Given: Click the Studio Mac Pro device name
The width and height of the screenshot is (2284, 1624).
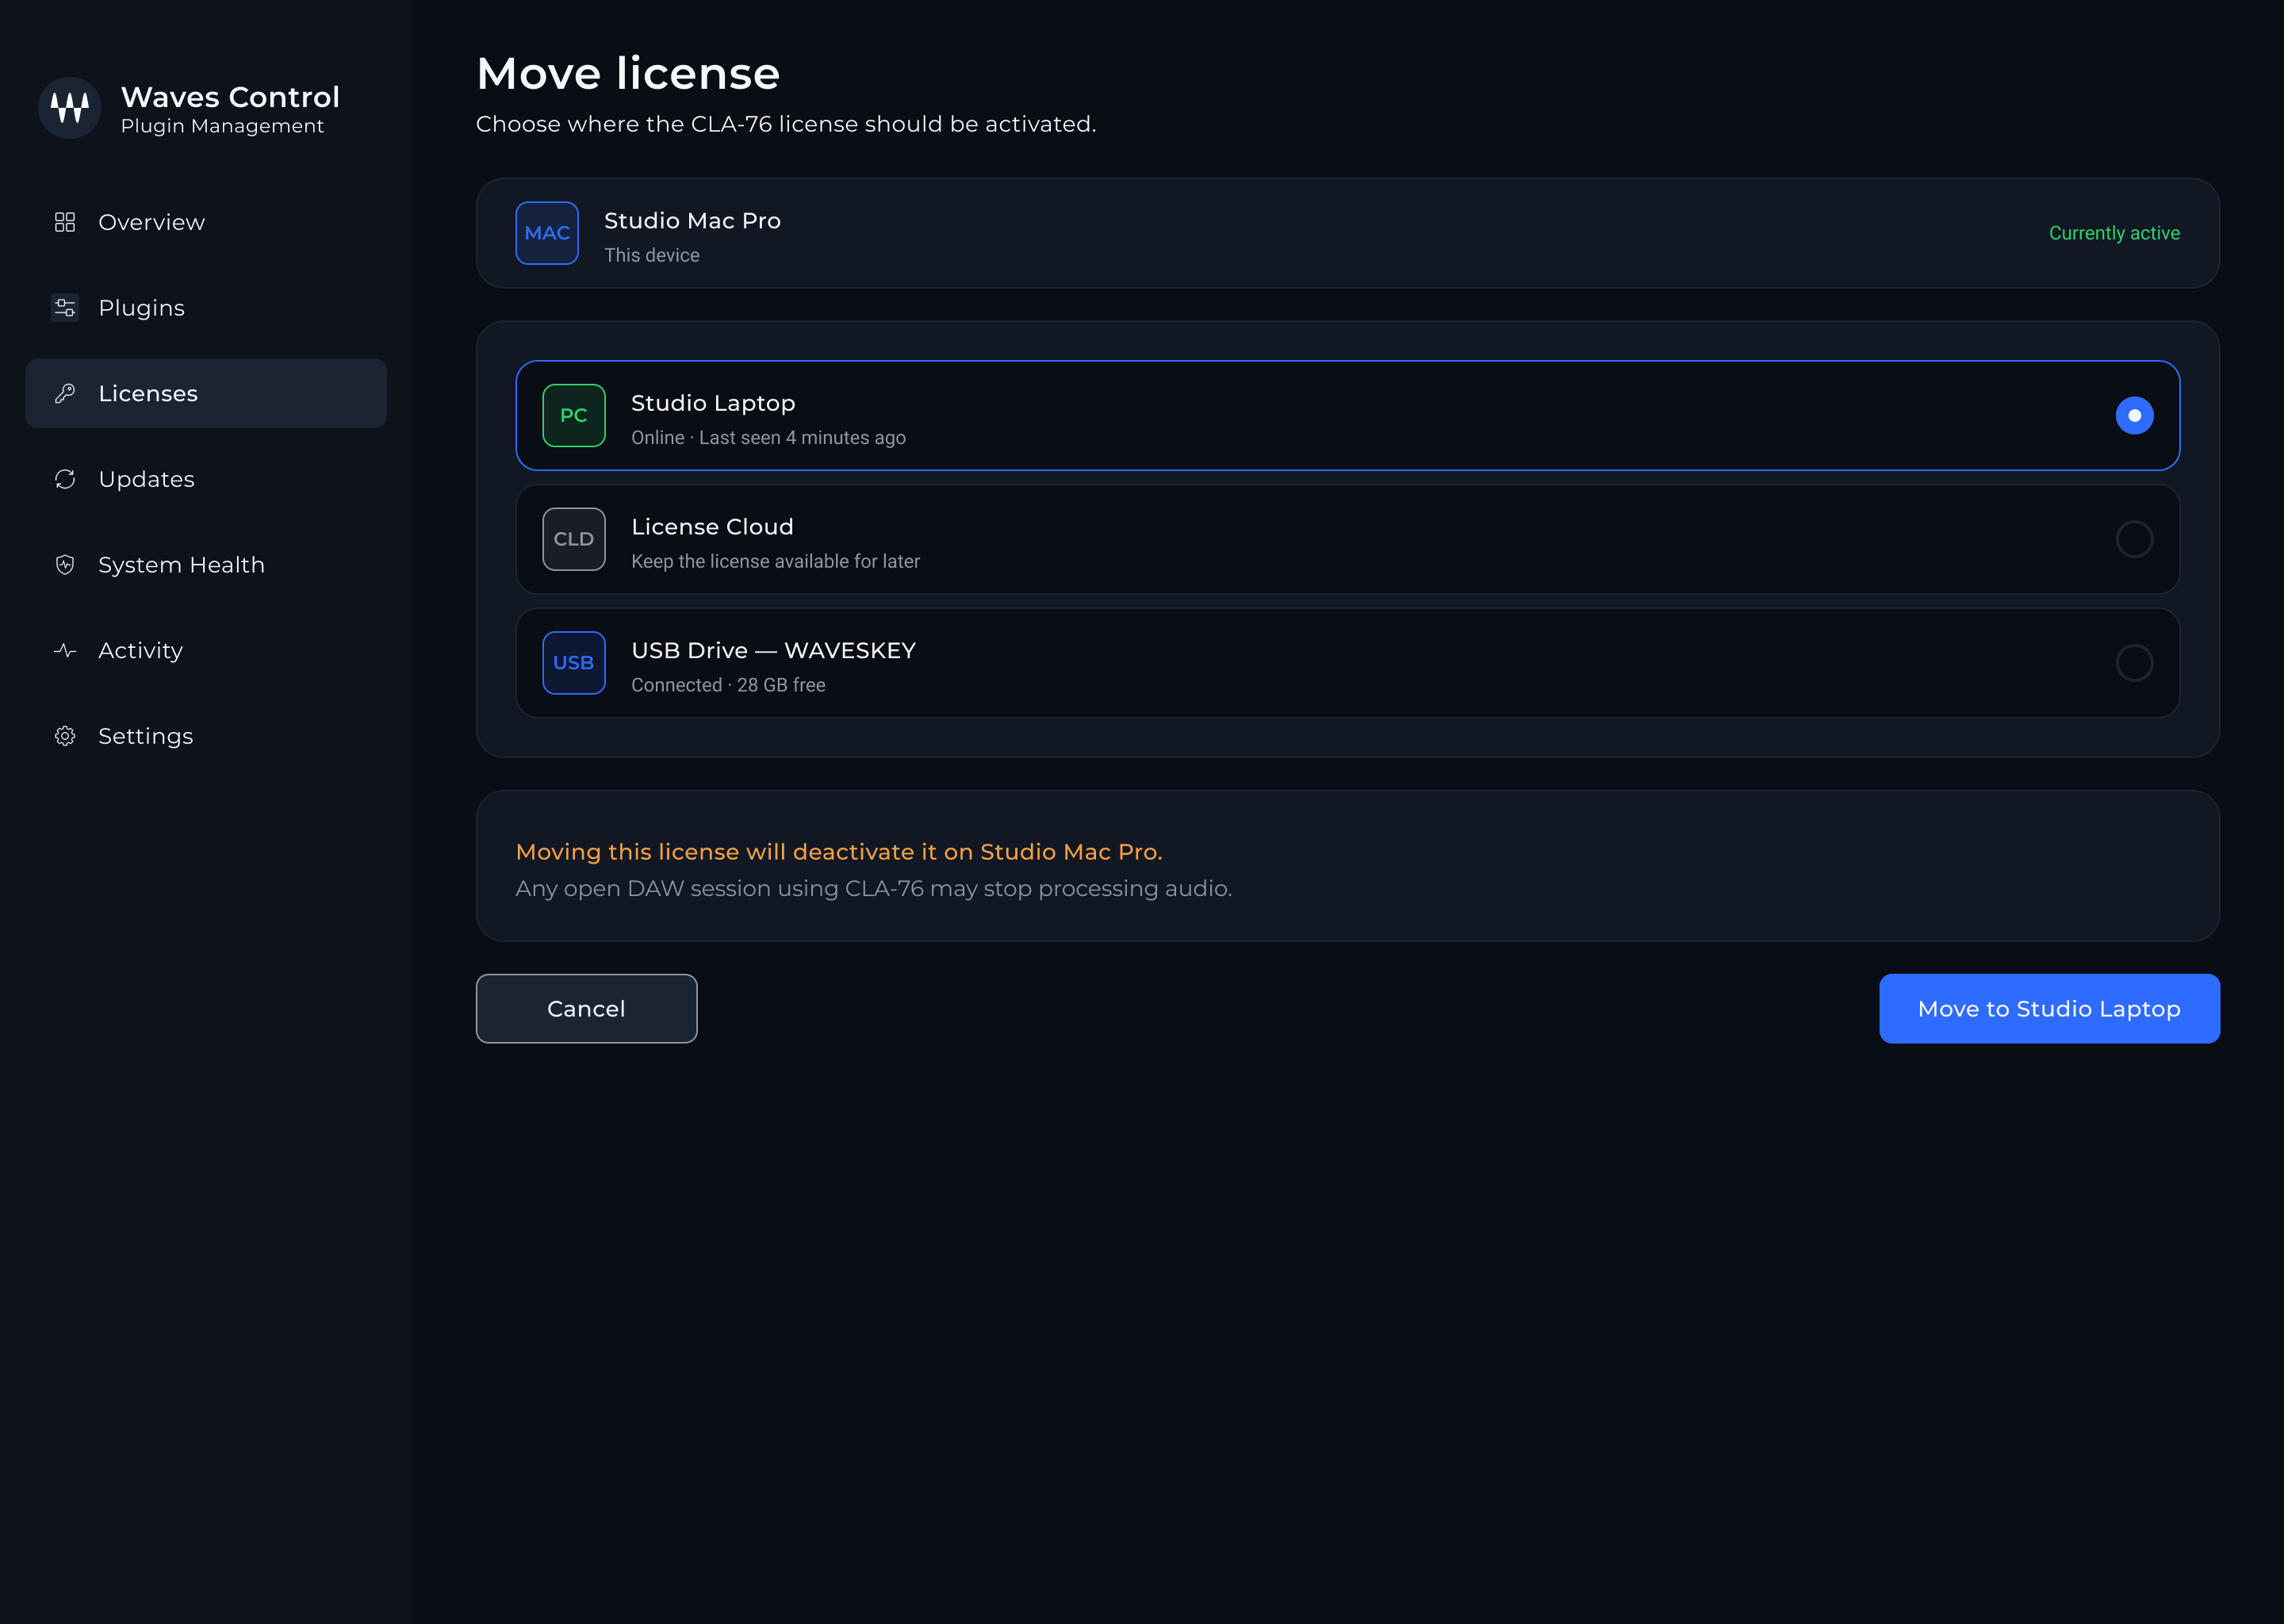Looking at the screenshot, I should point(692,221).
